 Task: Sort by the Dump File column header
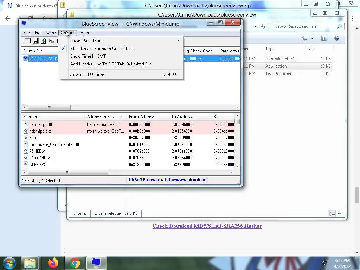click(40, 51)
